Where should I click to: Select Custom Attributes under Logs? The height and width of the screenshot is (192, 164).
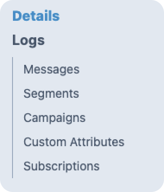74,142
